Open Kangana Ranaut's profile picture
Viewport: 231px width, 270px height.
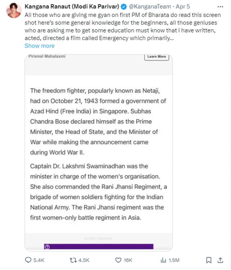pos(14,10)
